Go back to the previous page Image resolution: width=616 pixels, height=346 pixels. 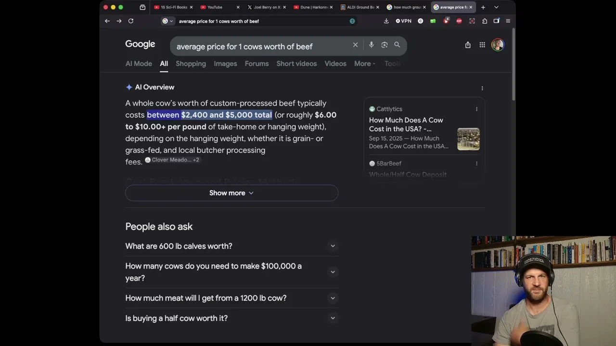tap(107, 21)
